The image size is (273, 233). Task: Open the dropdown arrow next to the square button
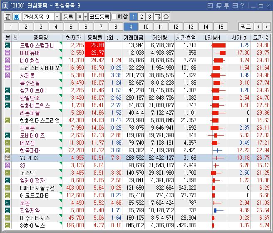[x=85, y=17]
